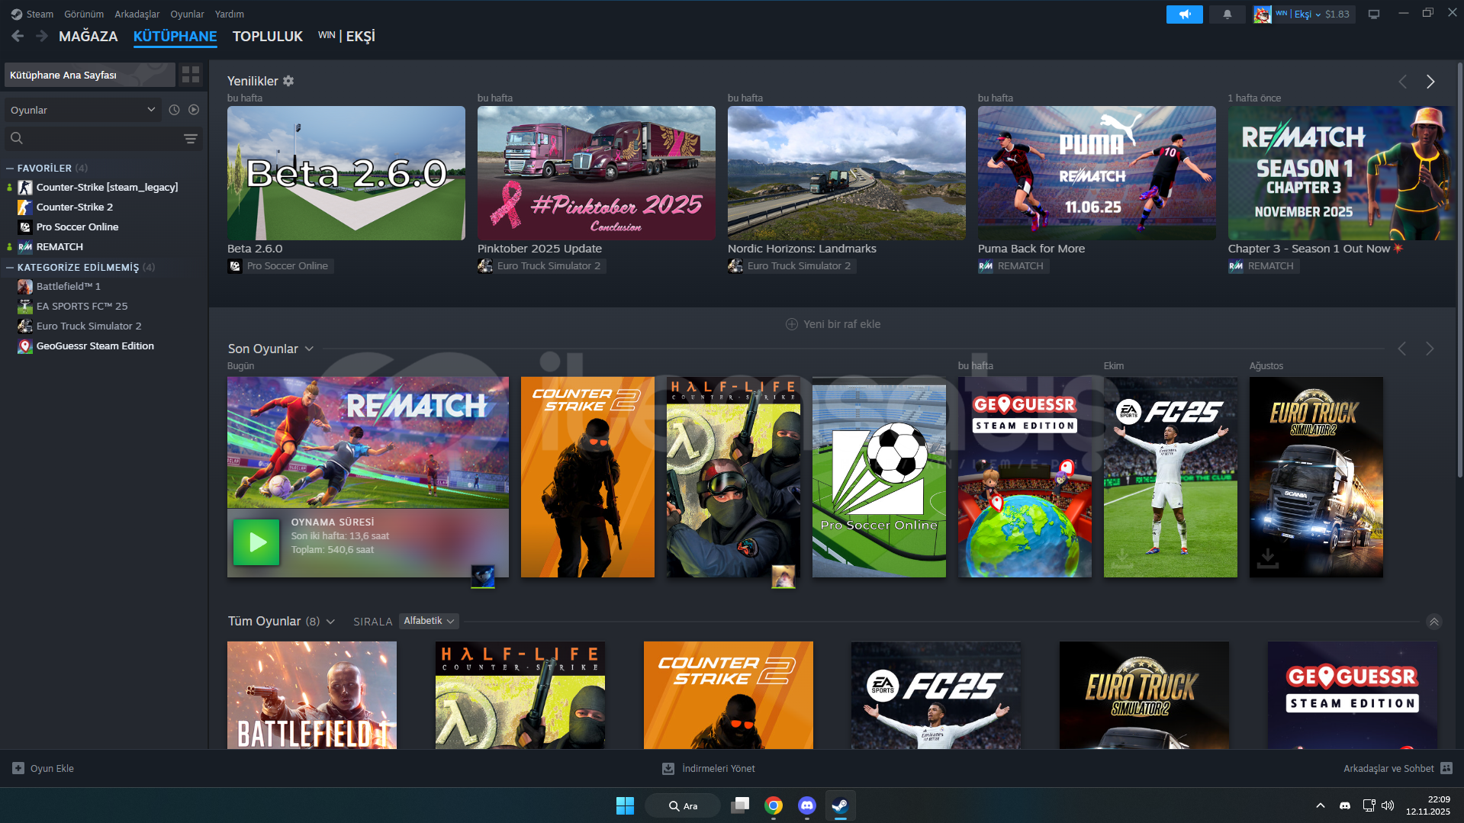The height and width of the screenshot is (823, 1464).
Task: Open Nordic Horizons: Landmarks news thumbnail
Action: pyautogui.click(x=847, y=173)
